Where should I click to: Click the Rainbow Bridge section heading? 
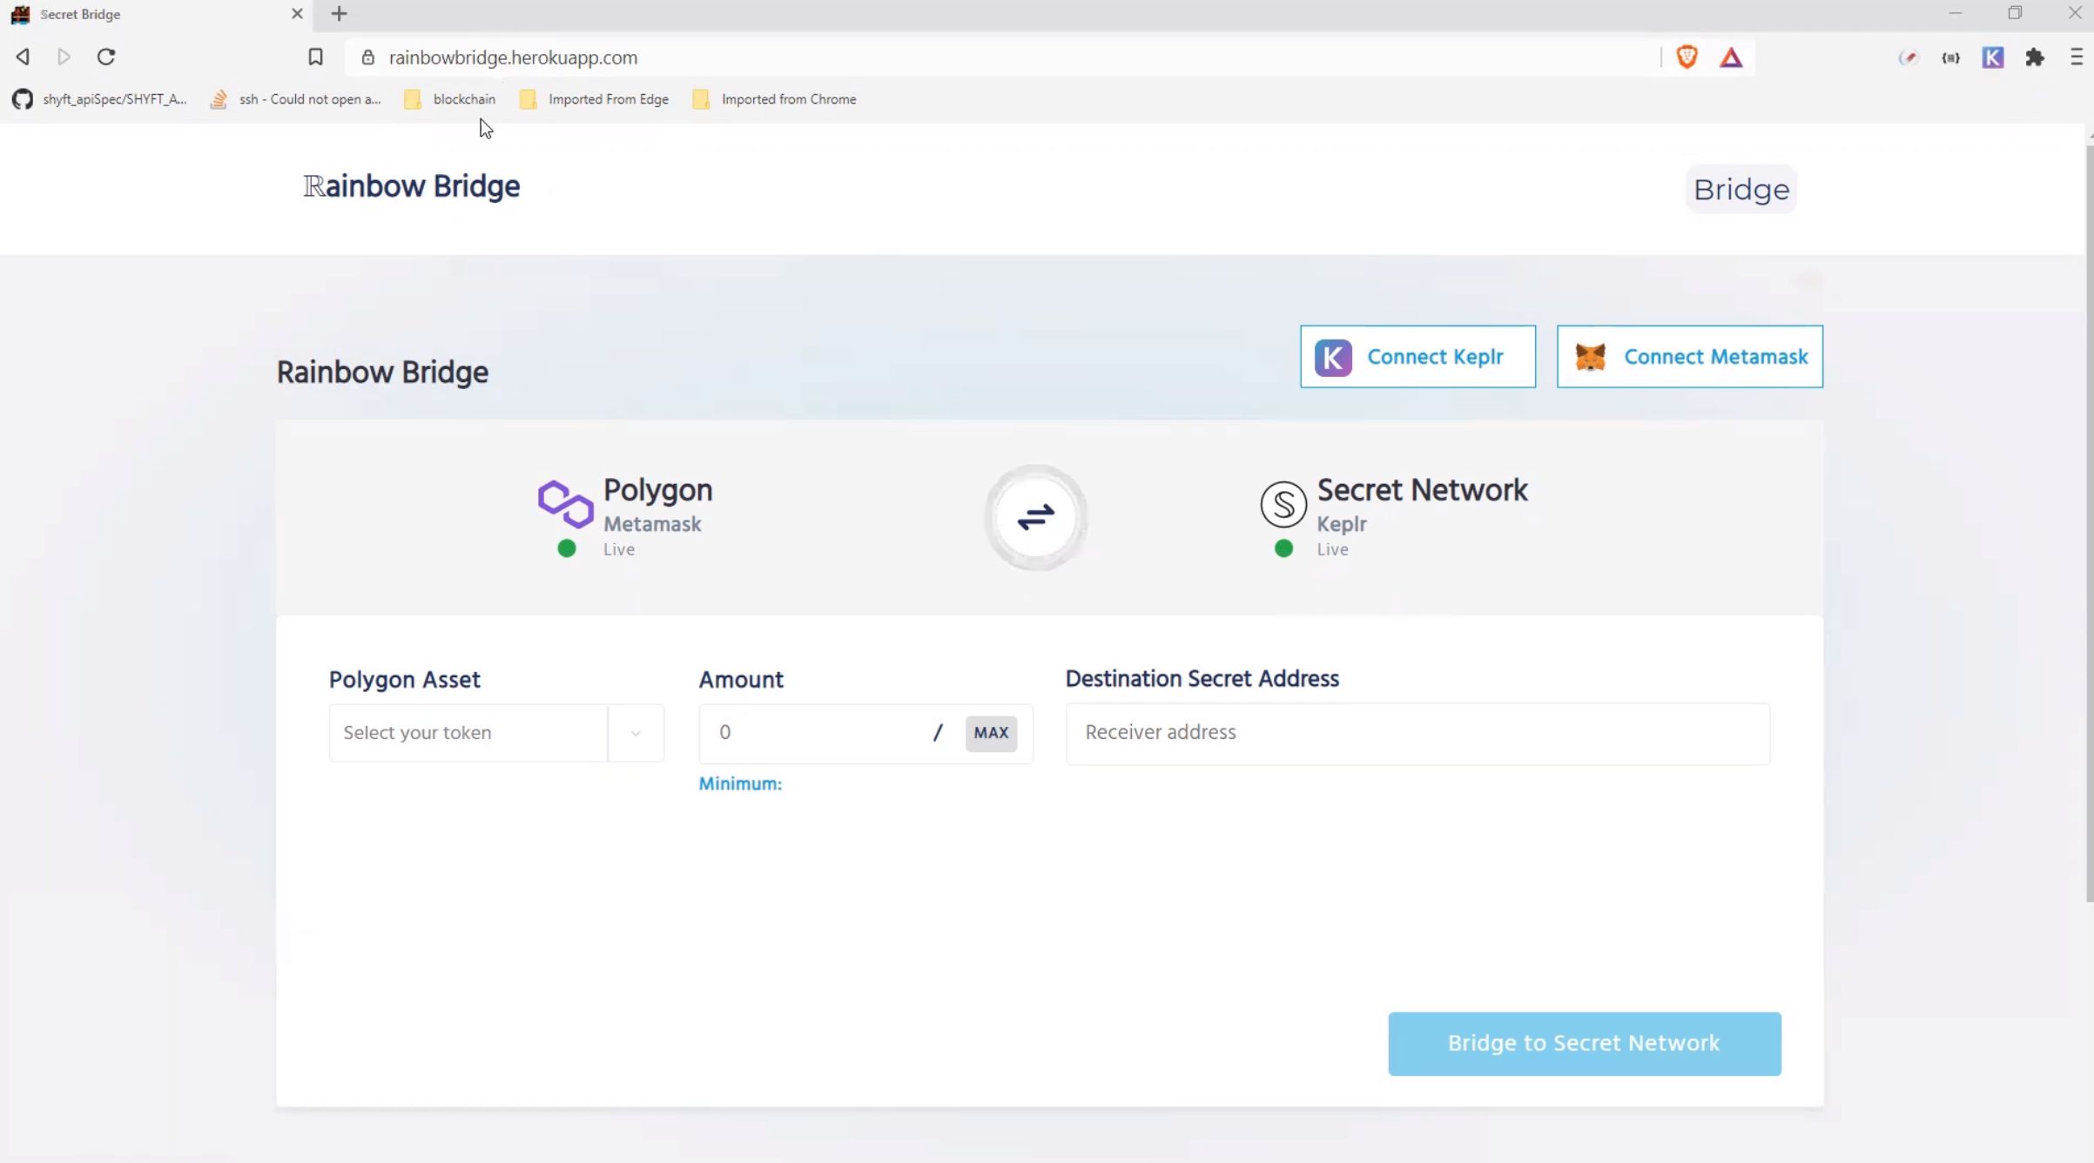382,373
